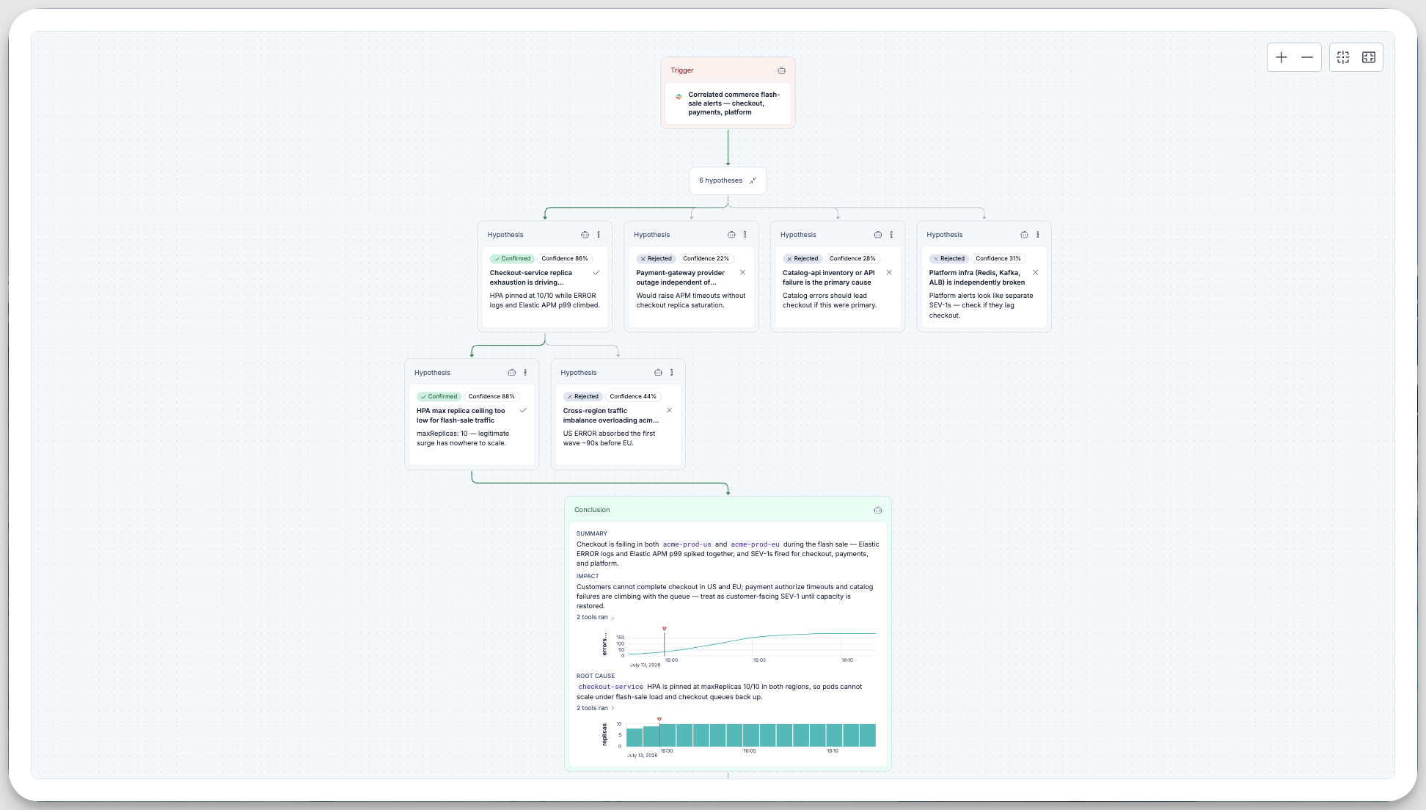Click the Confirmed badge with Confidence 86%
The image size is (1426, 810).
tap(512, 258)
